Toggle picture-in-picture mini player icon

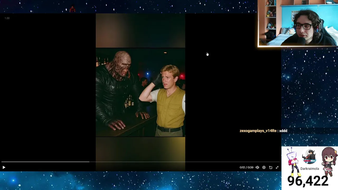tap(271, 167)
